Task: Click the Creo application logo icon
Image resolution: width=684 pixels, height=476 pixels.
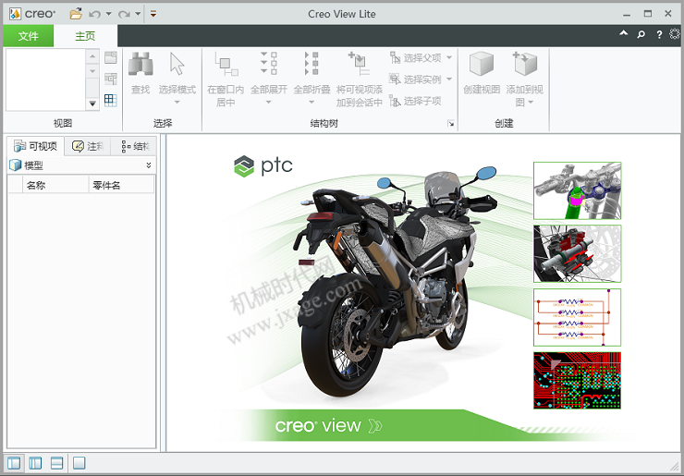Action: click(15, 14)
